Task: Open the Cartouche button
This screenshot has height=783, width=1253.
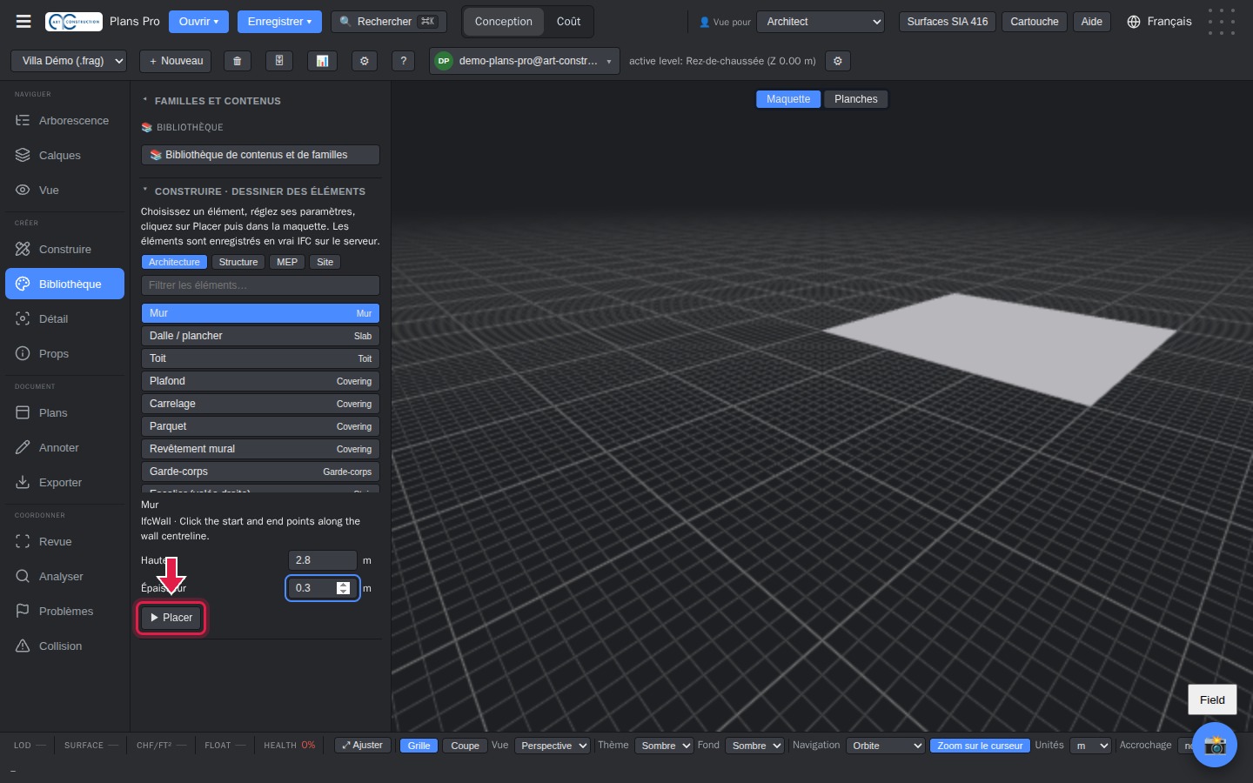Action: (1035, 22)
